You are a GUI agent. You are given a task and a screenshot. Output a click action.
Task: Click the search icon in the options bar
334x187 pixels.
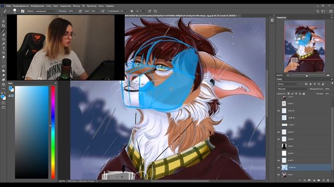pyautogui.click(x=318, y=11)
